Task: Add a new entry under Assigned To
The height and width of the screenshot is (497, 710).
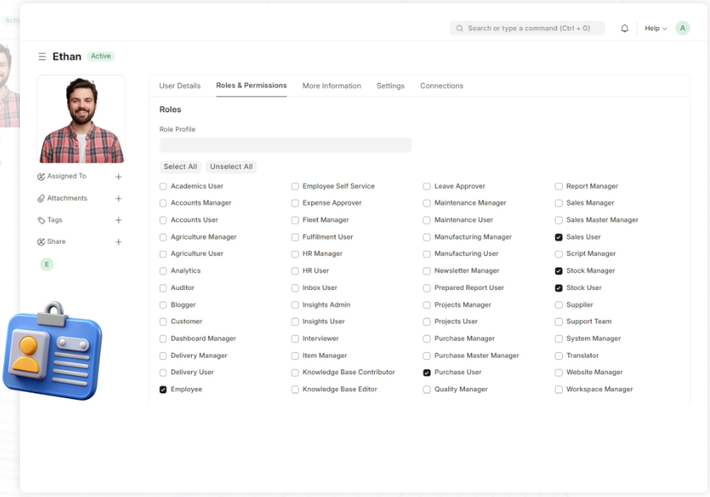Action: (118, 176)
